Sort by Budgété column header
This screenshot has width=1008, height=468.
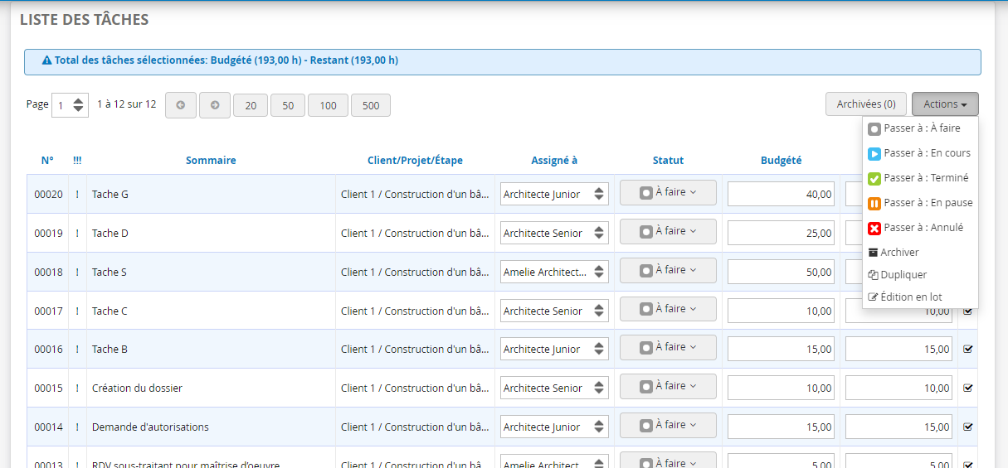point(781,161)
